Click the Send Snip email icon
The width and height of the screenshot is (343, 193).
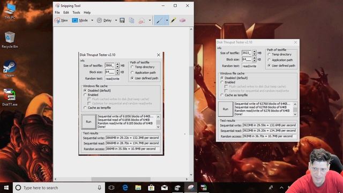[x=141, y=20]
